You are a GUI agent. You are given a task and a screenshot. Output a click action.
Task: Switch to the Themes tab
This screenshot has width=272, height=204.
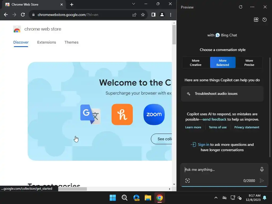tap(71, 42)
